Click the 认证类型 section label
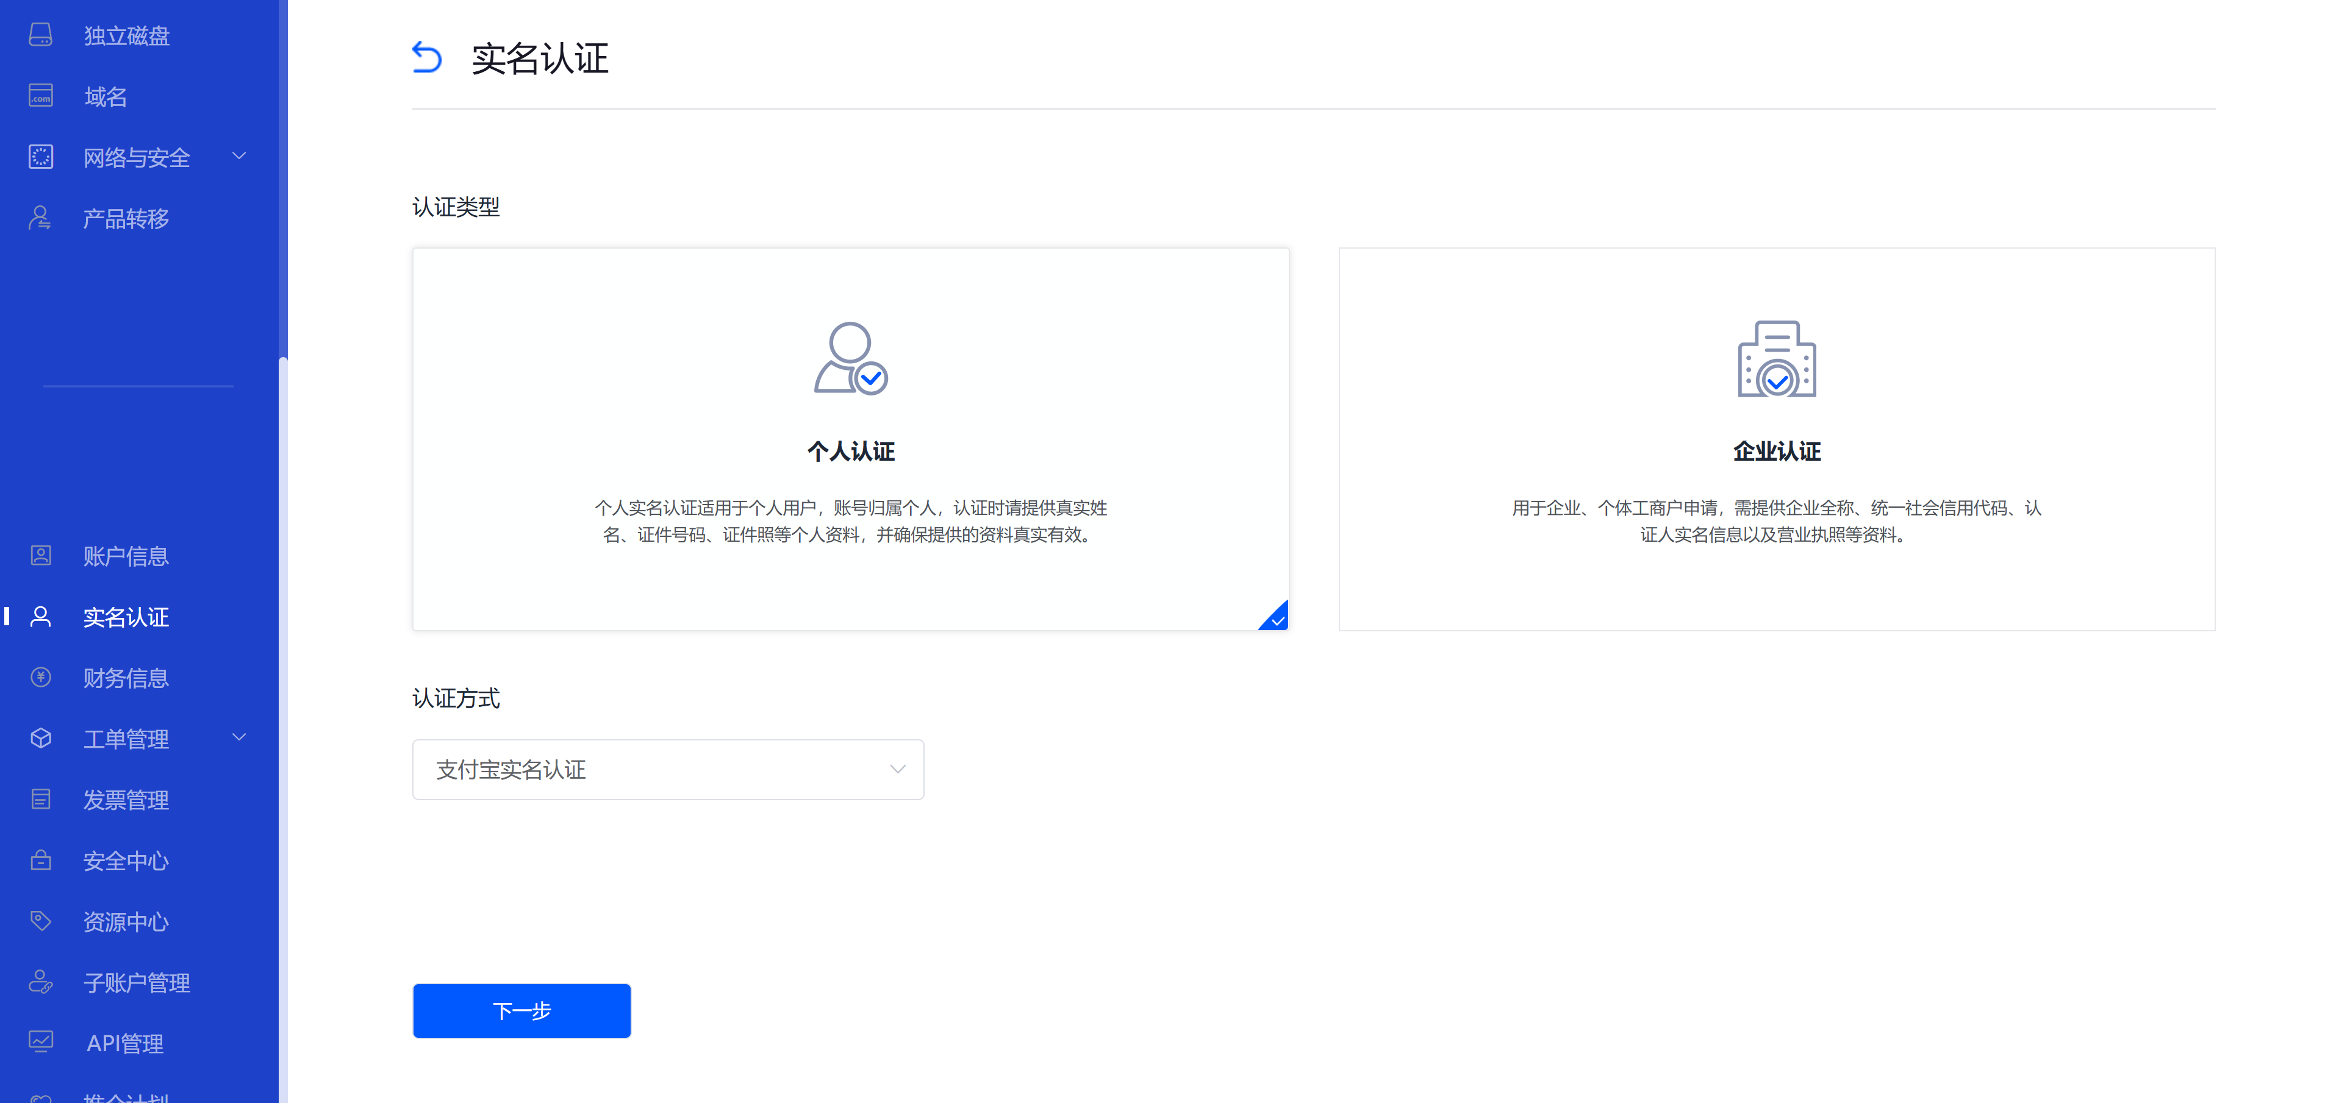Image resolution: width=2325 pixels, height=1103 pixels. click(x=456, y=207)
